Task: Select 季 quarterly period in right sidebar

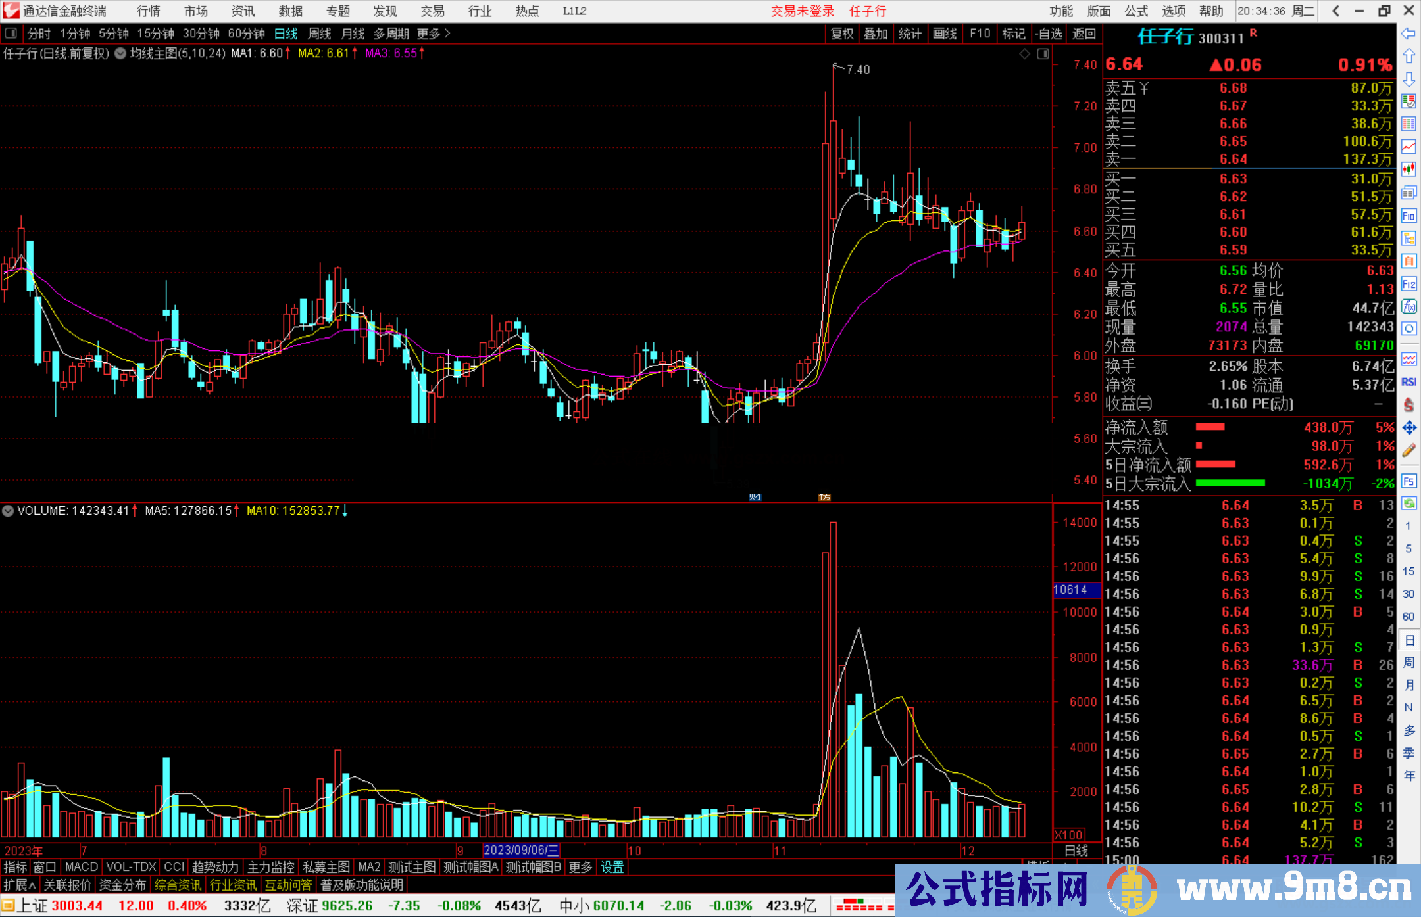Action: tap(1409, 753)
